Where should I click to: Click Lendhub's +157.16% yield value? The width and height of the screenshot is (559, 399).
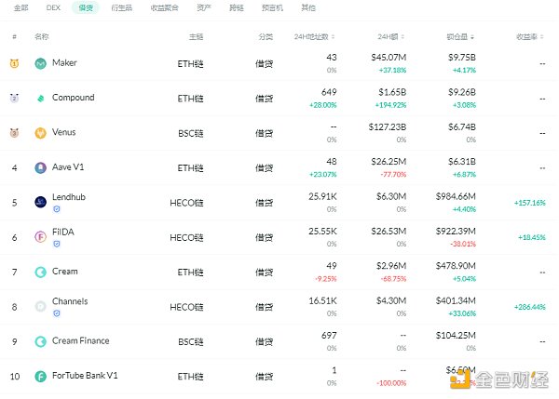(529, 203)
